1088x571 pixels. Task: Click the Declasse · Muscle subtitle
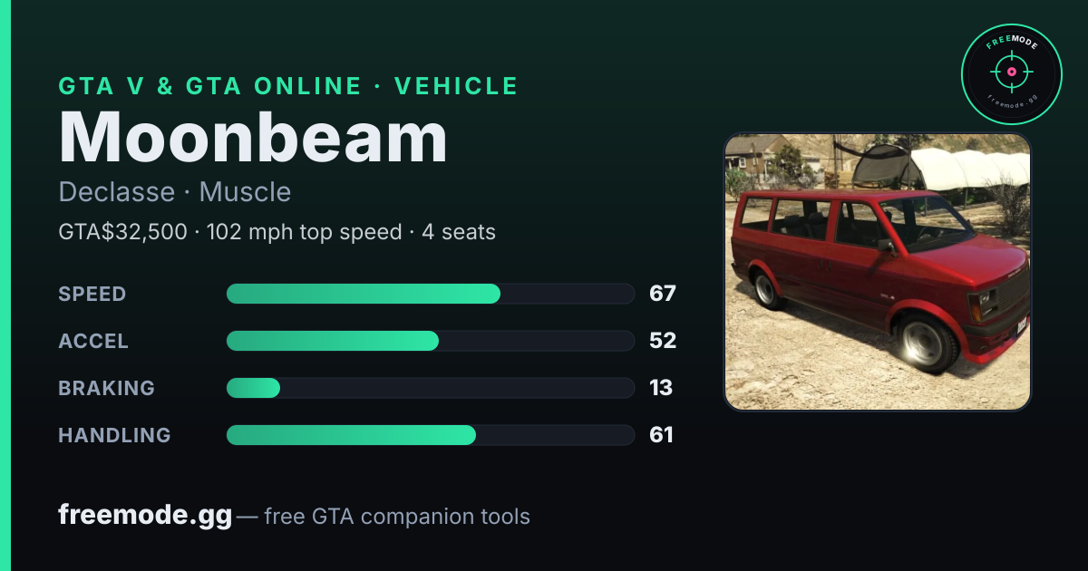(x=175, y=192)
